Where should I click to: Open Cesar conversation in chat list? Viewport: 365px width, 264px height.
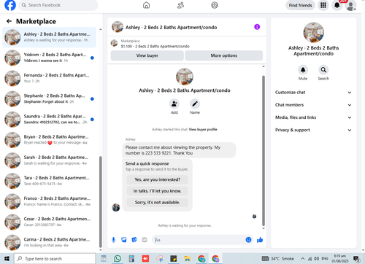(49, 222)
